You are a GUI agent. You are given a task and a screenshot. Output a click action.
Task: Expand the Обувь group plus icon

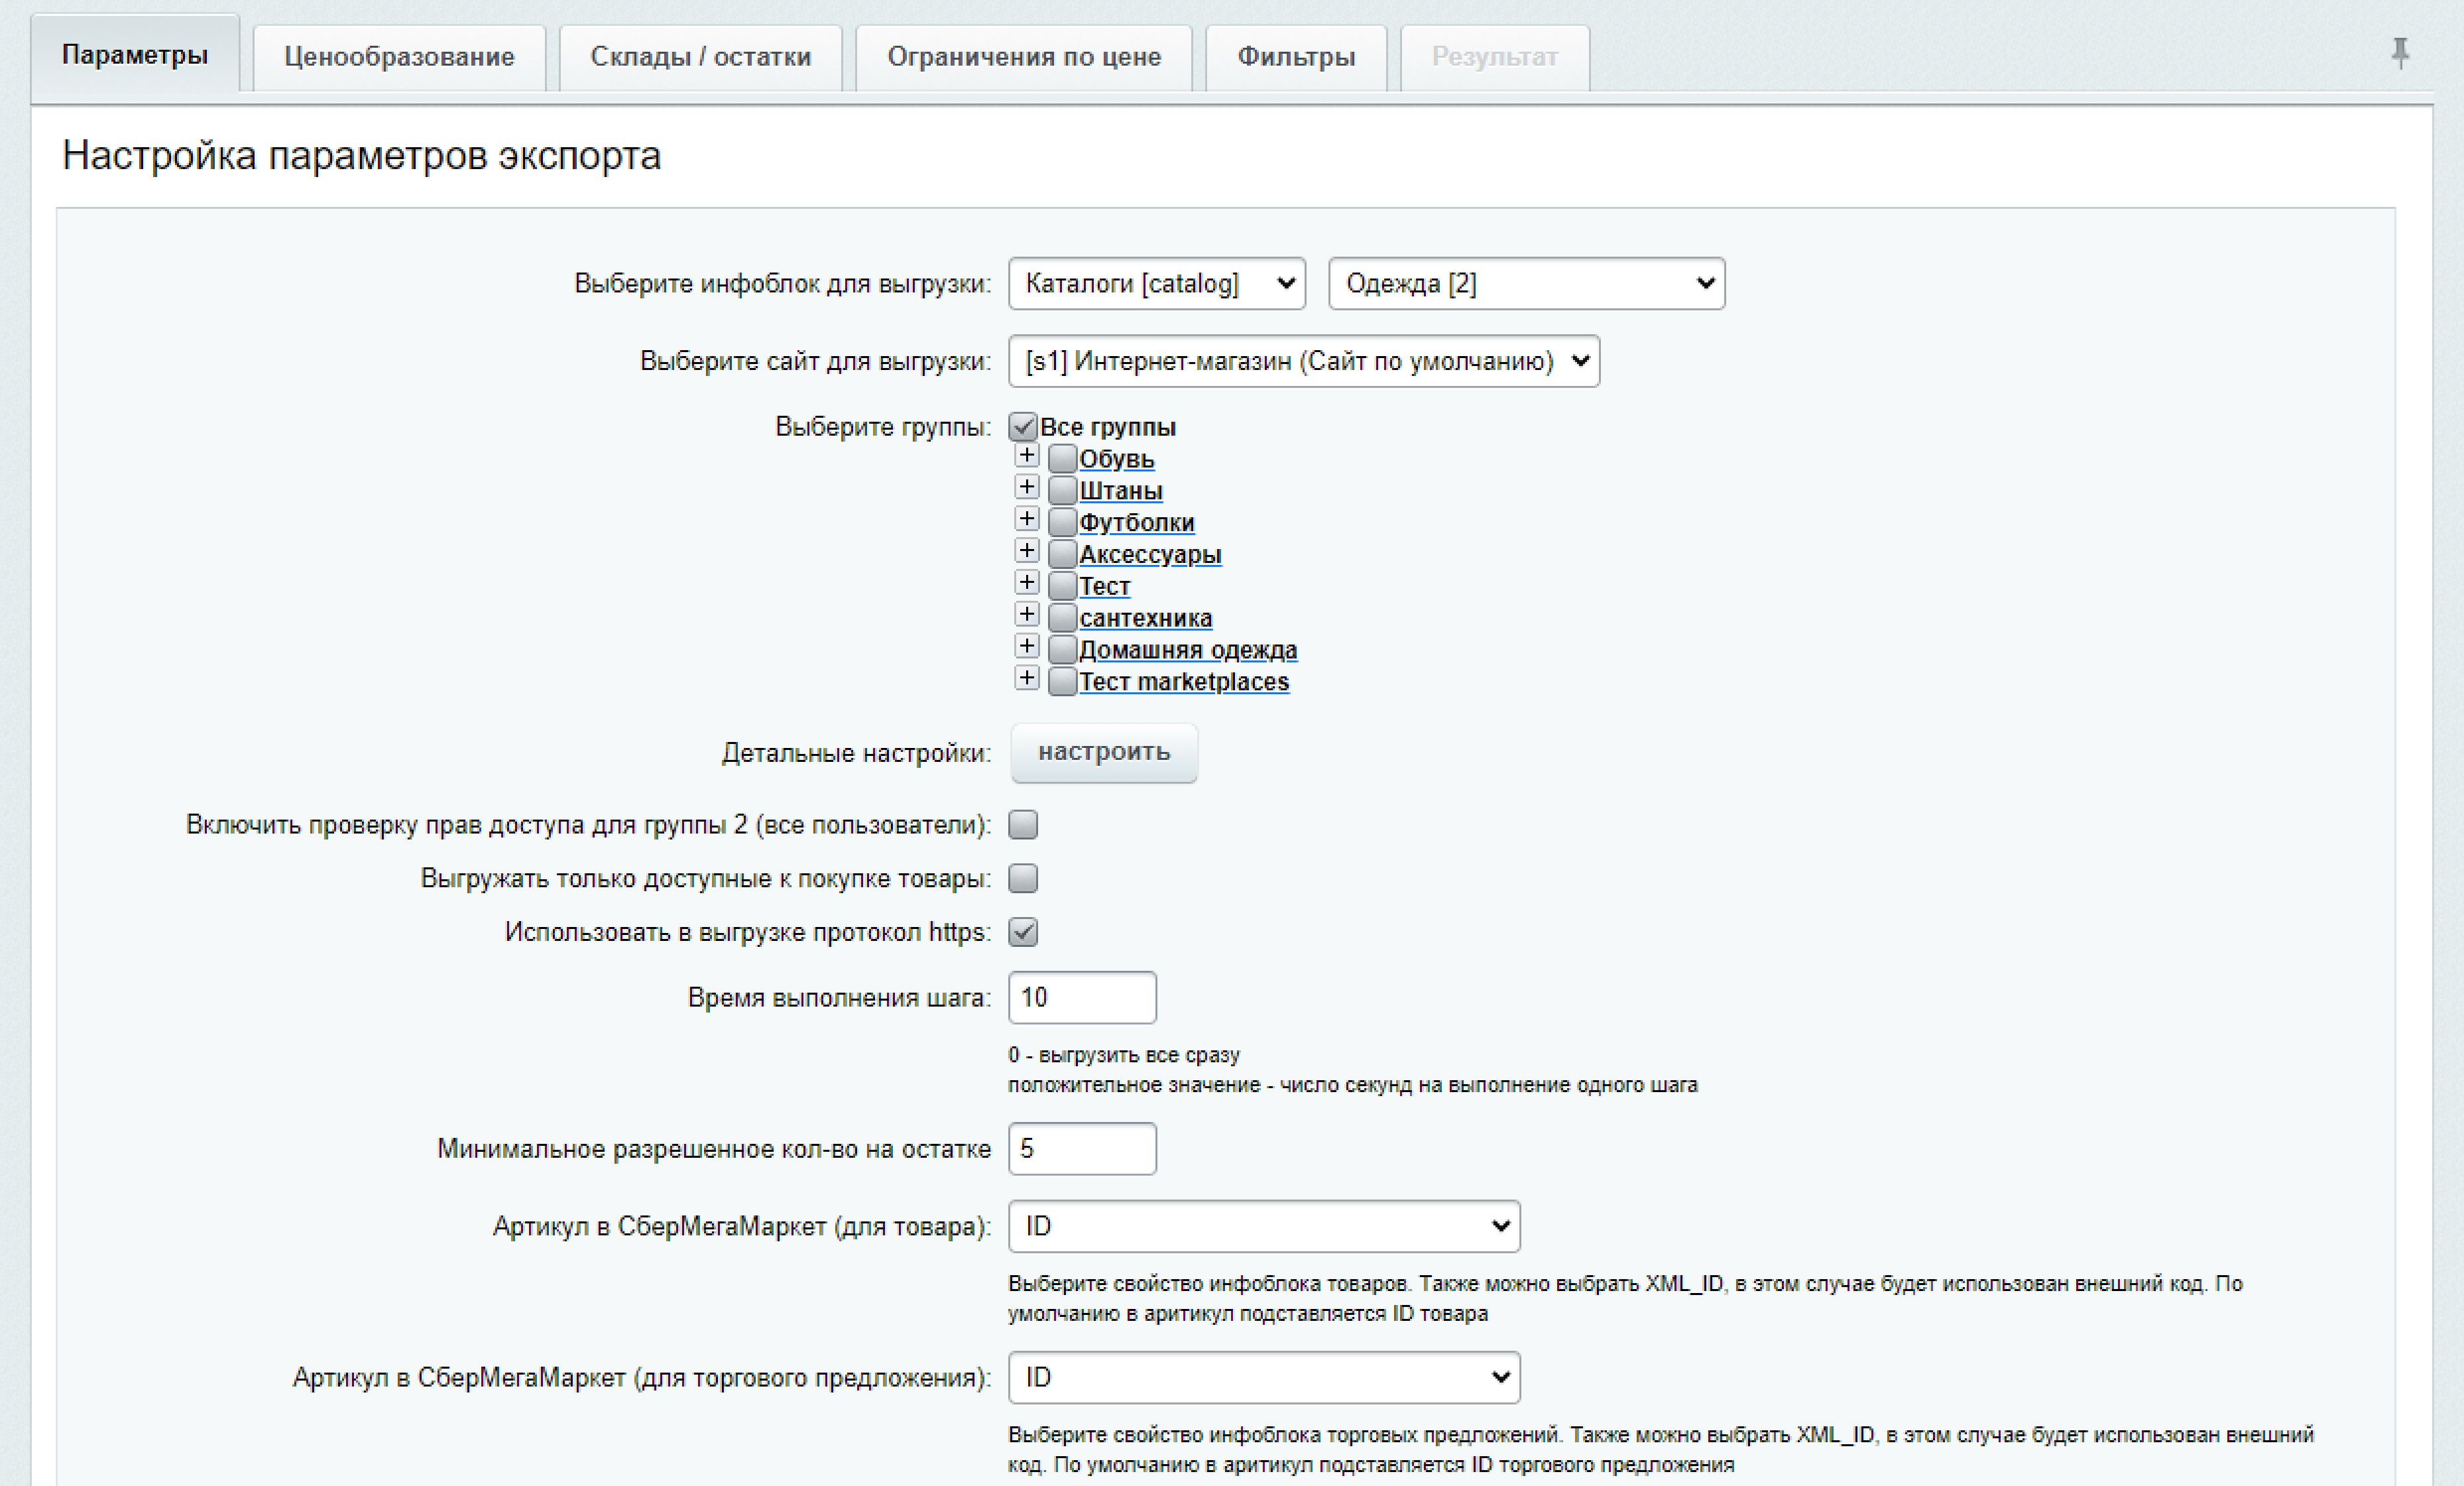click(1026, 456)
